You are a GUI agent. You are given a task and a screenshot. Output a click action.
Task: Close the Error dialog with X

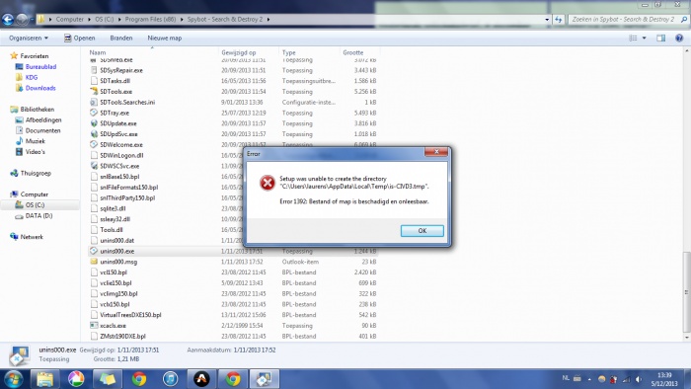(x=436, y=151)
